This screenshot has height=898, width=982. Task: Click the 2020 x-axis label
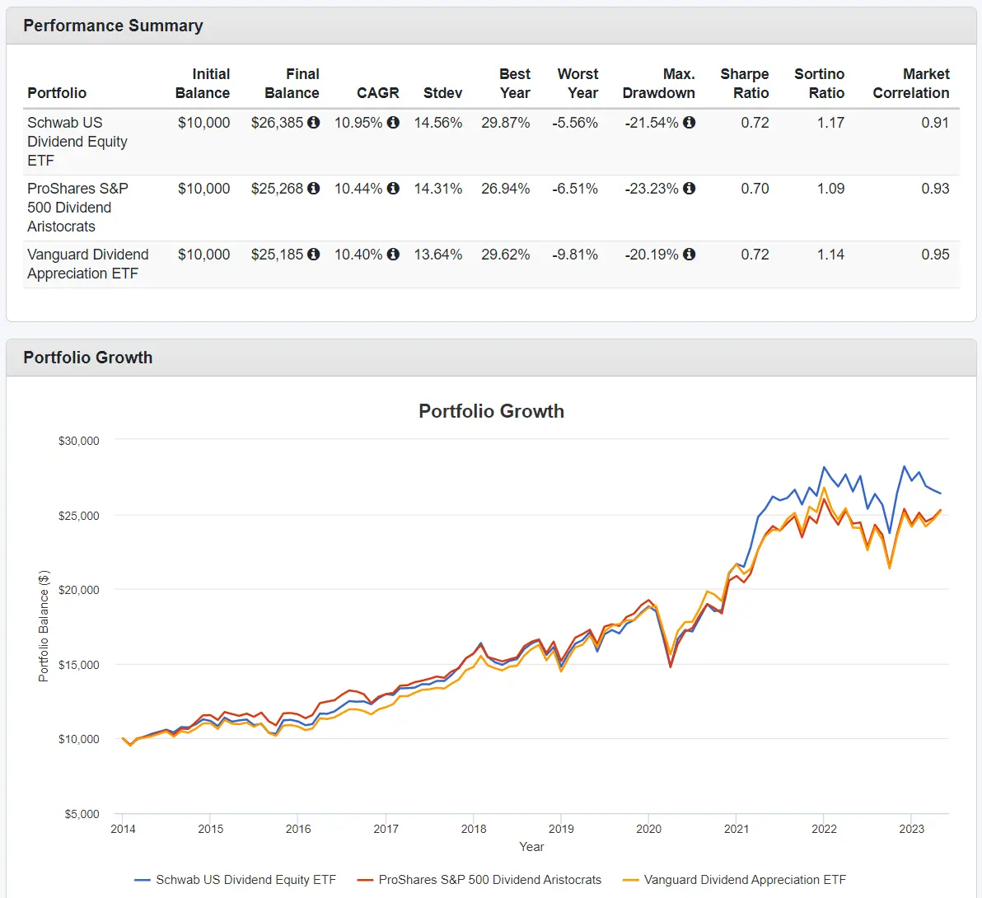coord(649,829)
